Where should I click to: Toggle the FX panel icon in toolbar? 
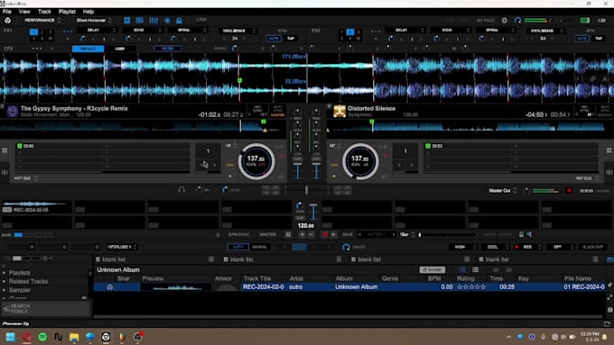(127, 21)
